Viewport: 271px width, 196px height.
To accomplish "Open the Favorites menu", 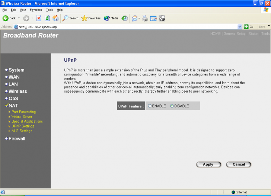I will pos(36,10).
